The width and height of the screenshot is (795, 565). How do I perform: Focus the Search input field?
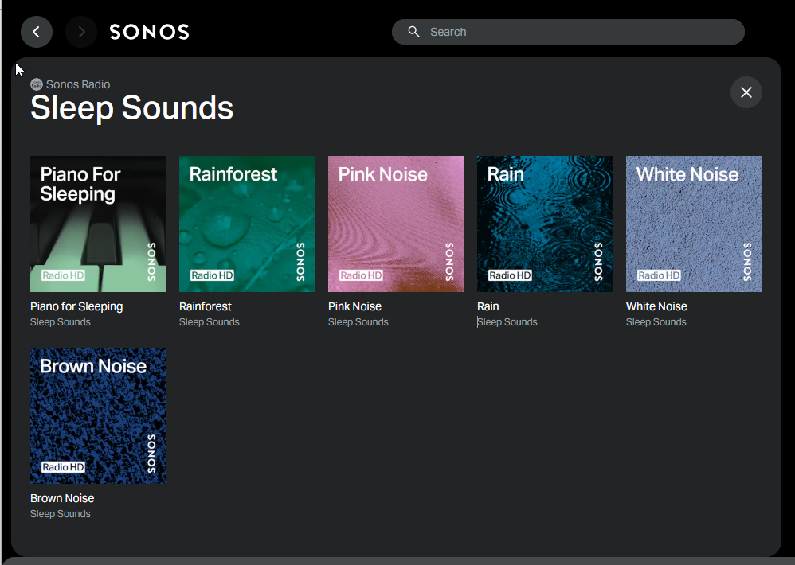568,32
